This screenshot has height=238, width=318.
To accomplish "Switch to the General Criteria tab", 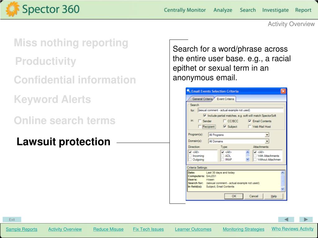I will [202, 99].
